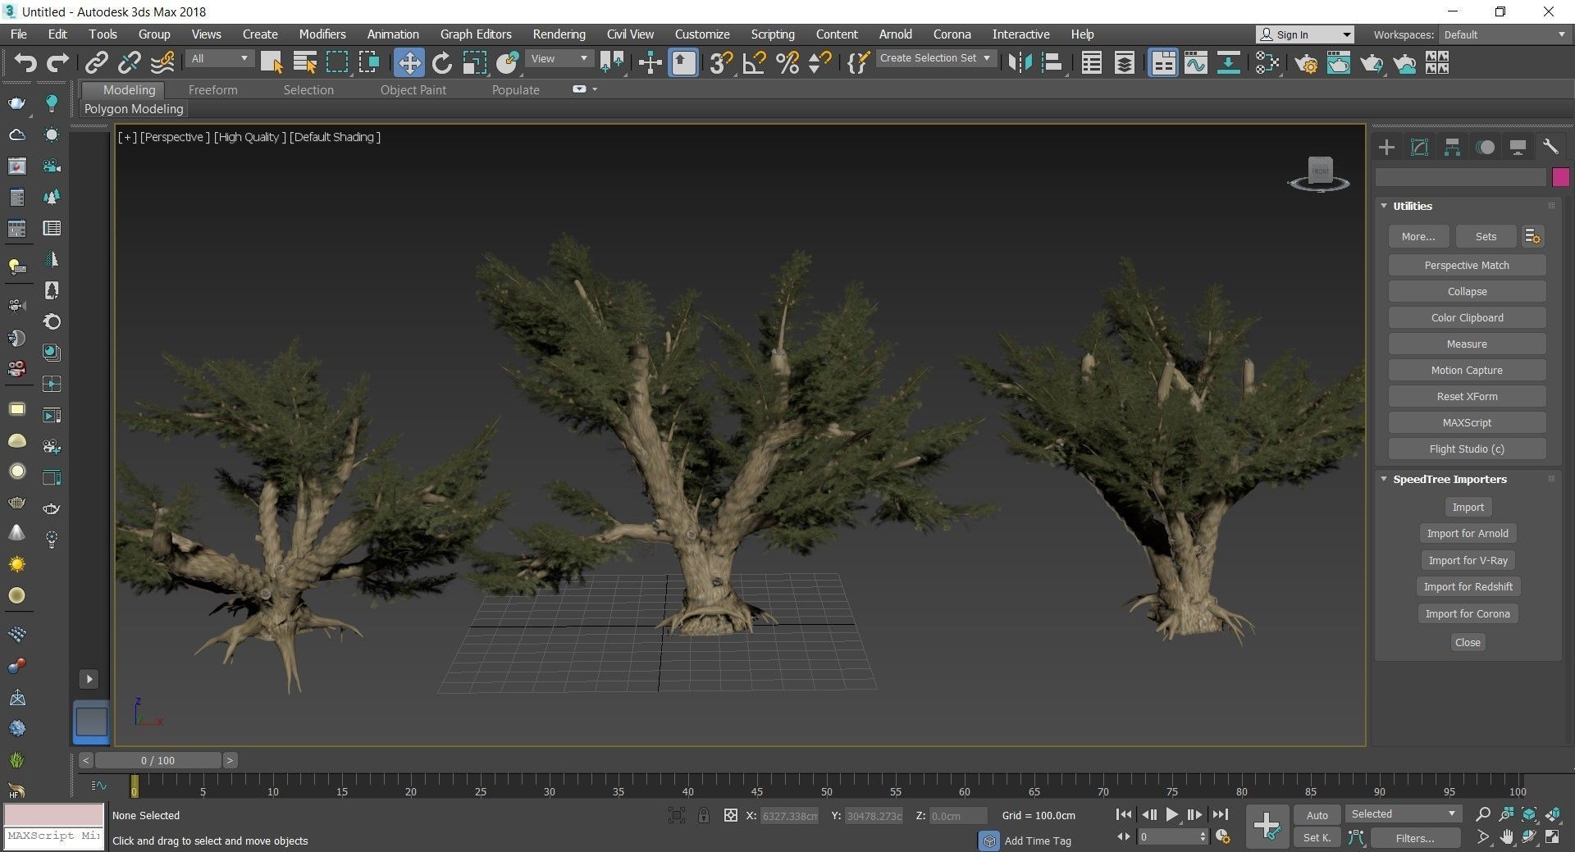Collapse the Utilities rollout
The width and height of the screenshot is (1575, 852).
click(x=1384, y=206)
